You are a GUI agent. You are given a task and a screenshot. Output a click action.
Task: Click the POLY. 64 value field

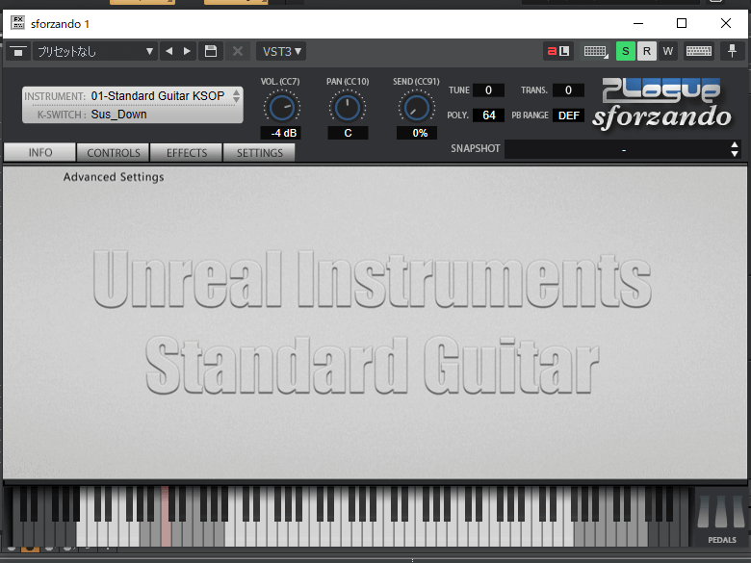coord(488,115)
